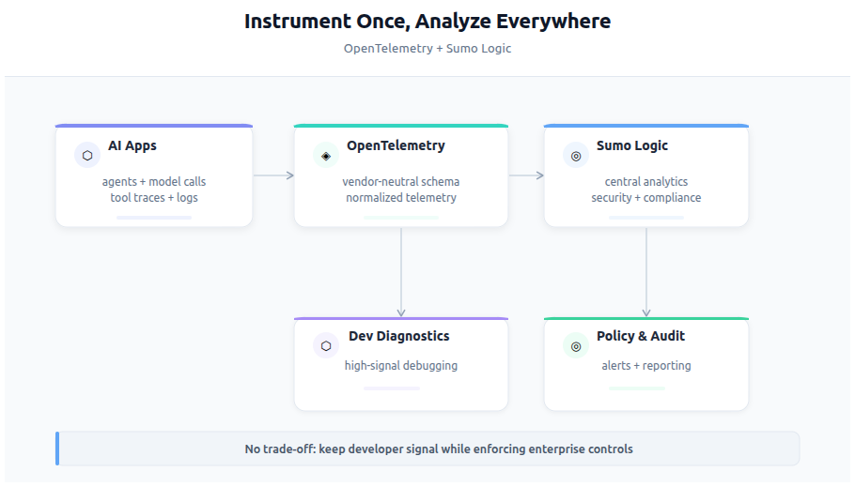The image size is (855, 487).
Task: Click the progress bar under AI Apps
Action: 154,218
